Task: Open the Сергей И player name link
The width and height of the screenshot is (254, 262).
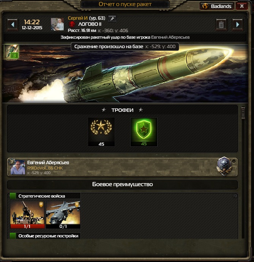Action: click(x=77, y=18)
